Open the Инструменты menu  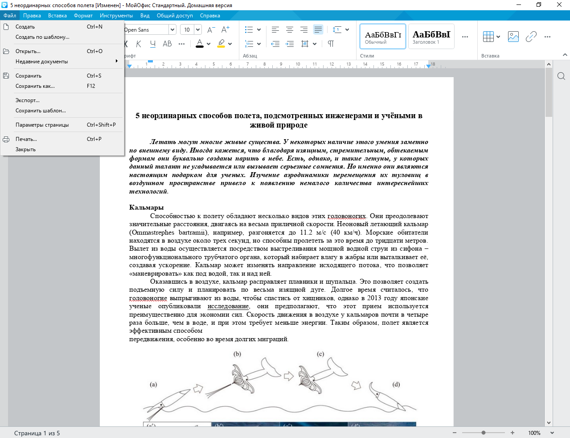point(116,16)
